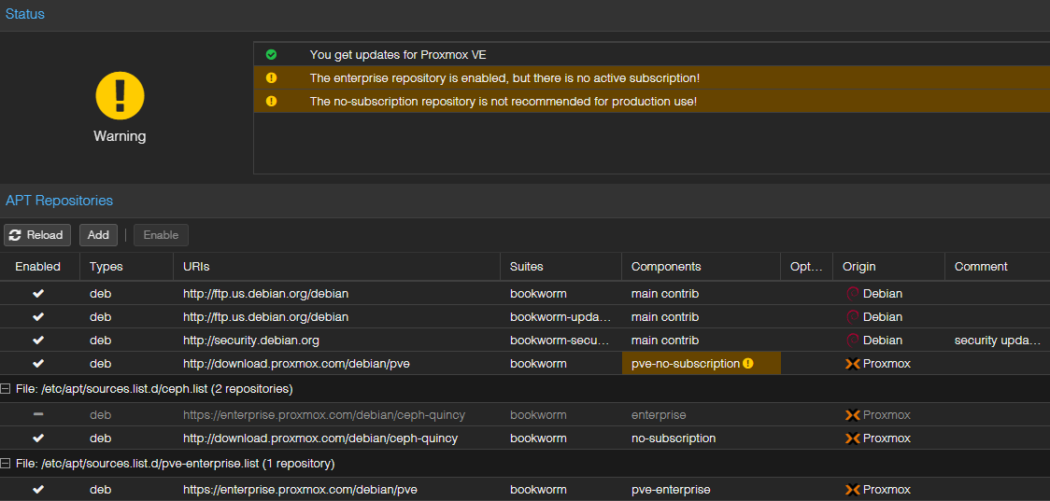Sort by Origin column header

tap(888, 266)
